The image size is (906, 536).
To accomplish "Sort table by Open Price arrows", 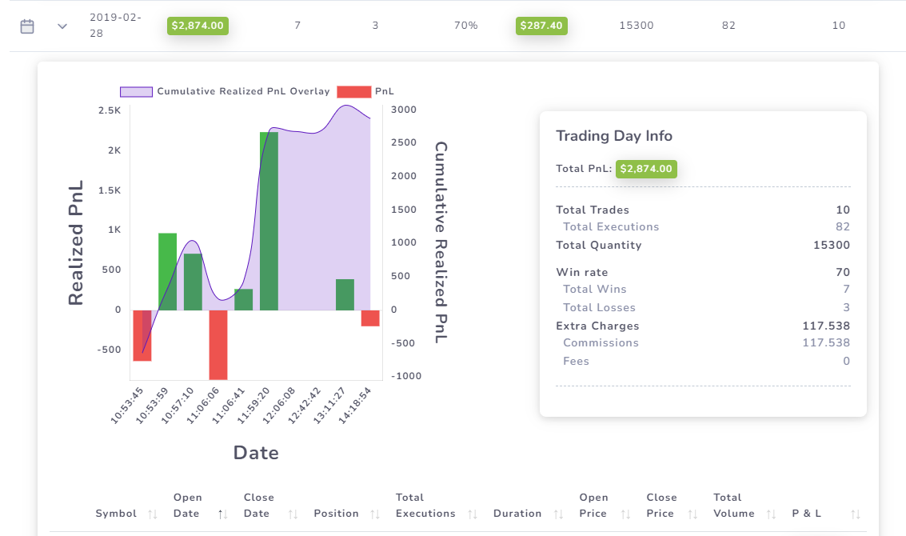I will 626,514.
